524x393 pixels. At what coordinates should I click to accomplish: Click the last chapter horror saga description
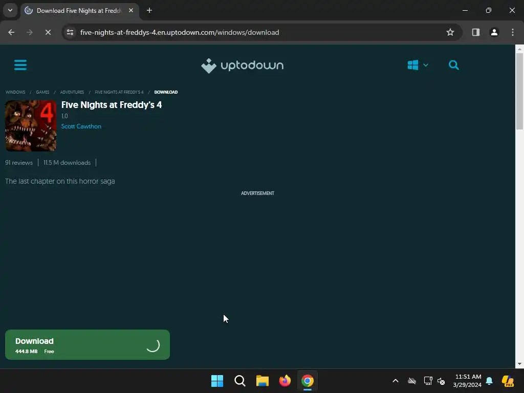click(60, 181)
